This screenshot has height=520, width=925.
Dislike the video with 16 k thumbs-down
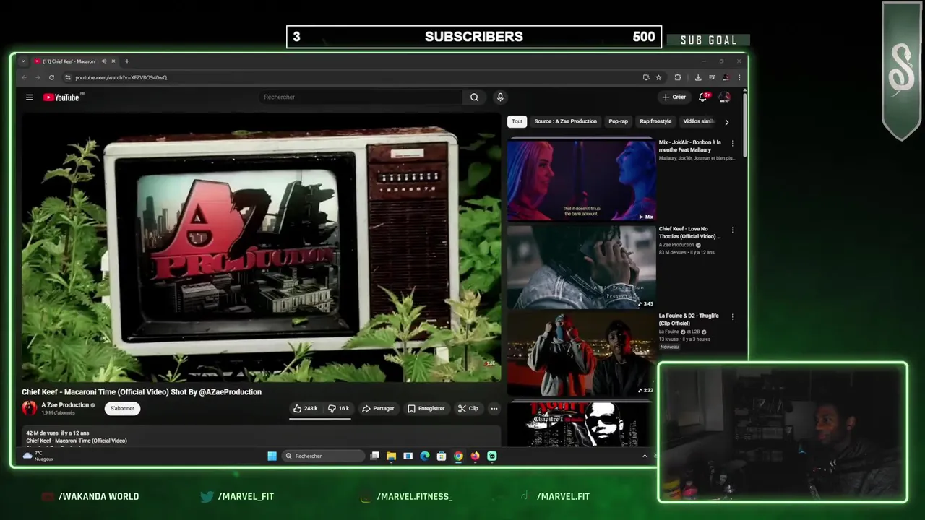(x=338, y=408)
